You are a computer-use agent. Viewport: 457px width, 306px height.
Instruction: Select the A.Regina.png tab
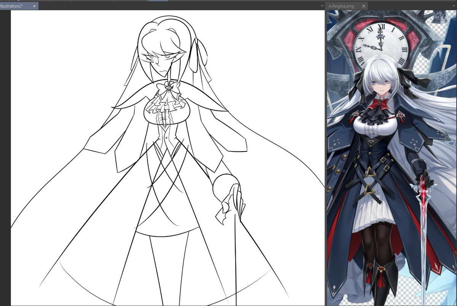(347, 6)
